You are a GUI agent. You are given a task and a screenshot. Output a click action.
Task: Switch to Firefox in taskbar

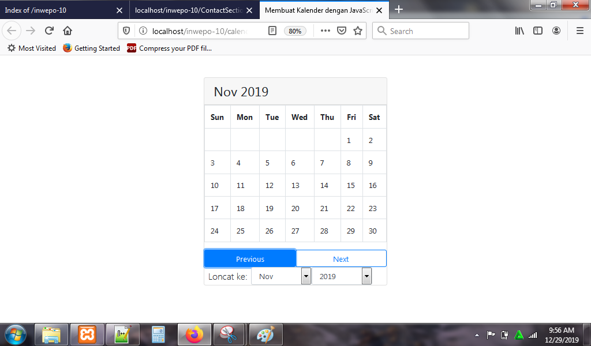[x=194, y=334]
